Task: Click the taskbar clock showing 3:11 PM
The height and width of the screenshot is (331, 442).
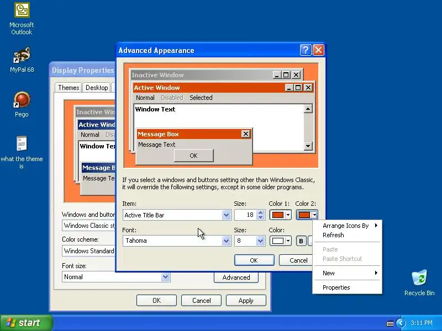Action: point(422,323)
